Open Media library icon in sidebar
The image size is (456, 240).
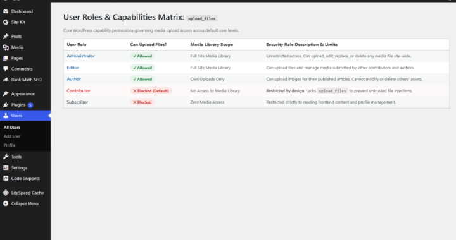[6, 47]
